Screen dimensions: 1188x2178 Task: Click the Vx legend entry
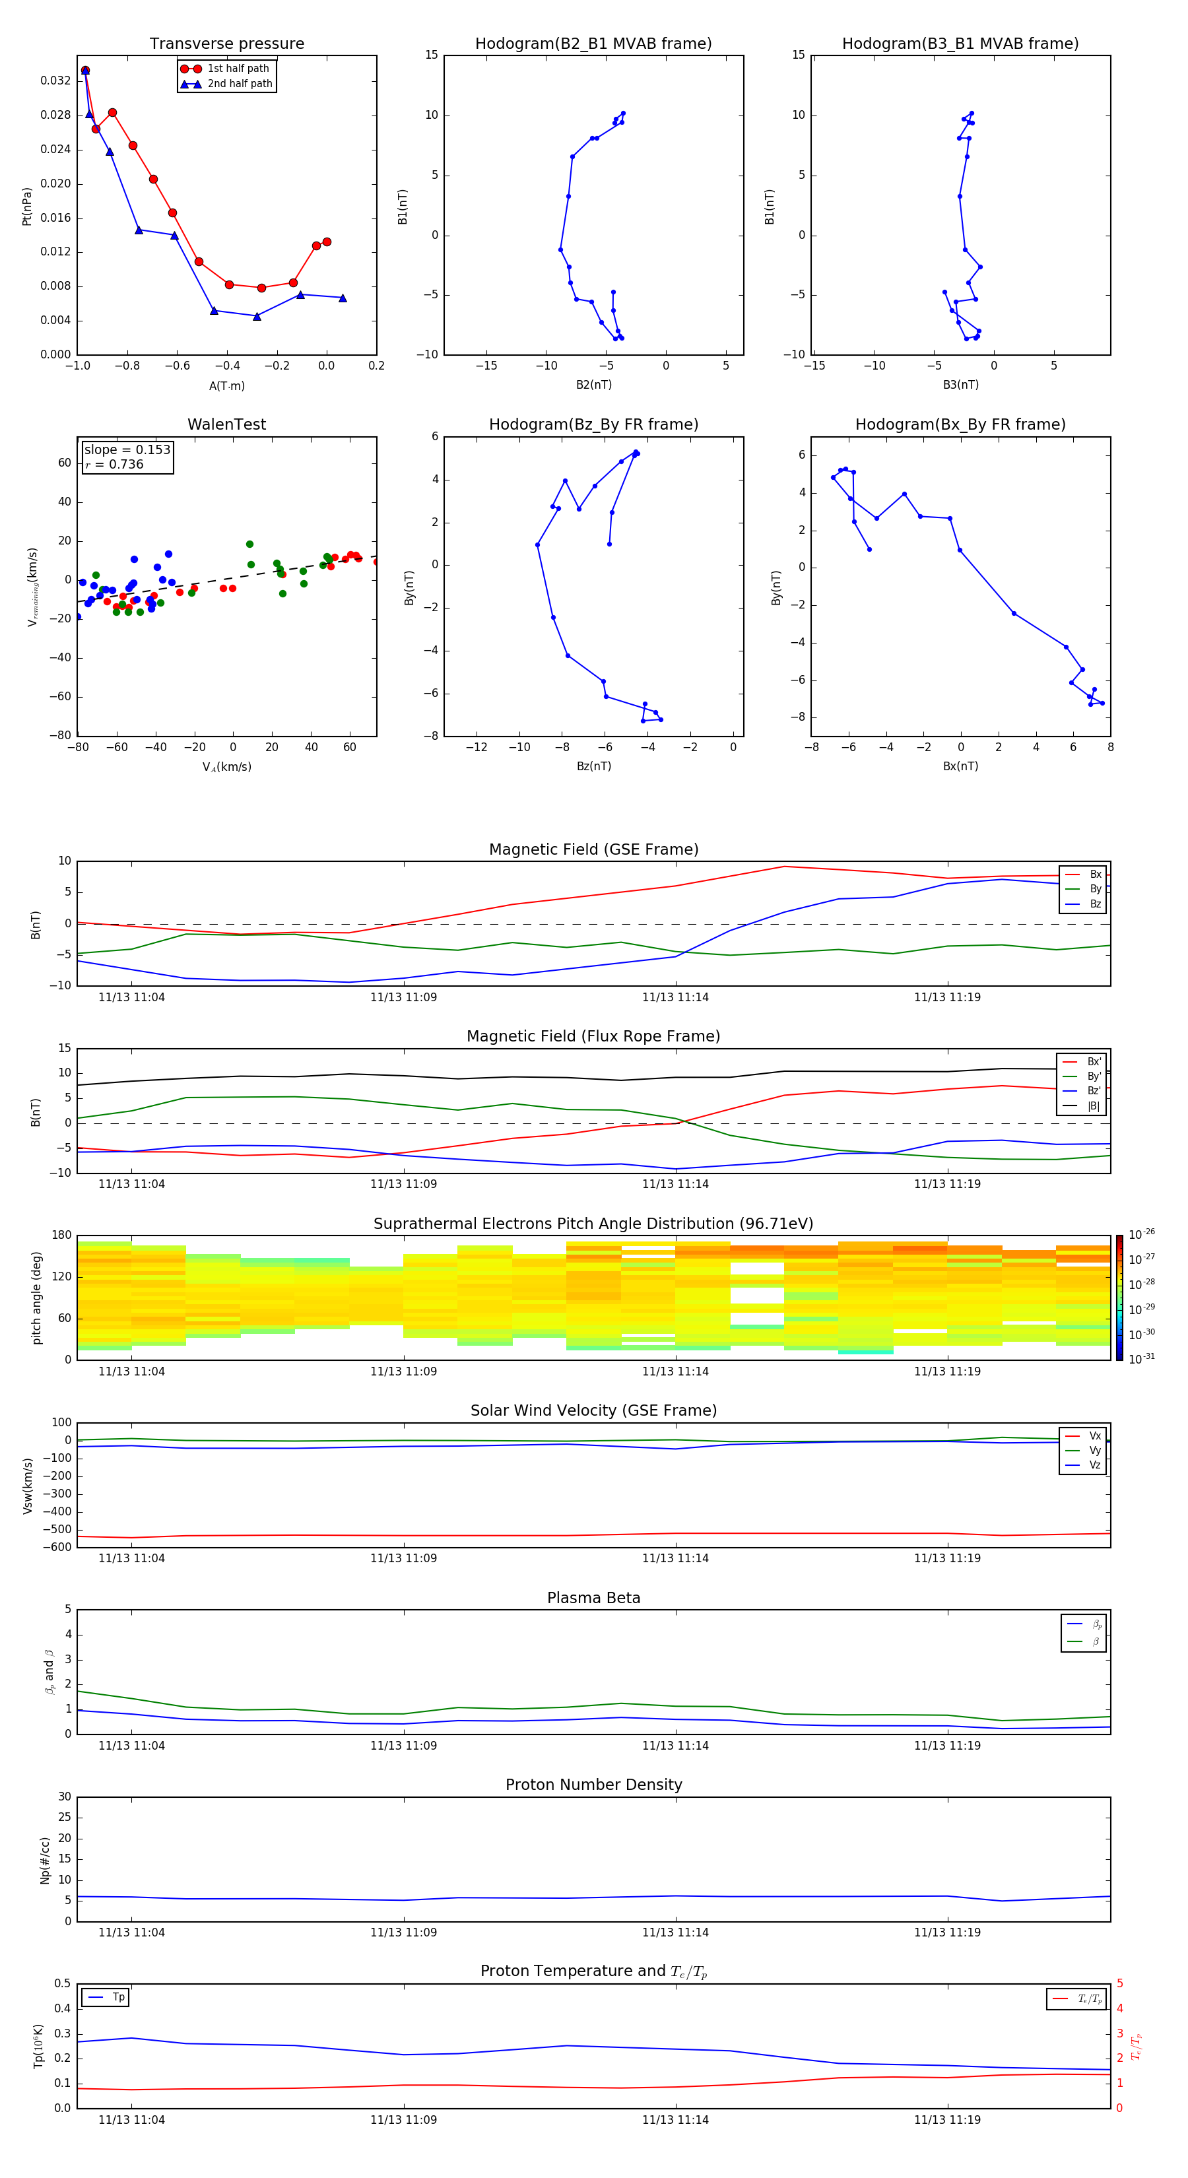1083,1435
